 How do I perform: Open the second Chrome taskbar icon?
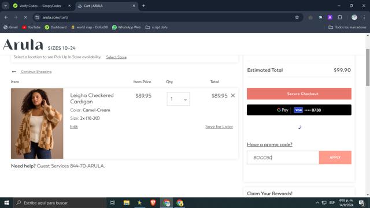pyautogui.click(x=180, y=203)
